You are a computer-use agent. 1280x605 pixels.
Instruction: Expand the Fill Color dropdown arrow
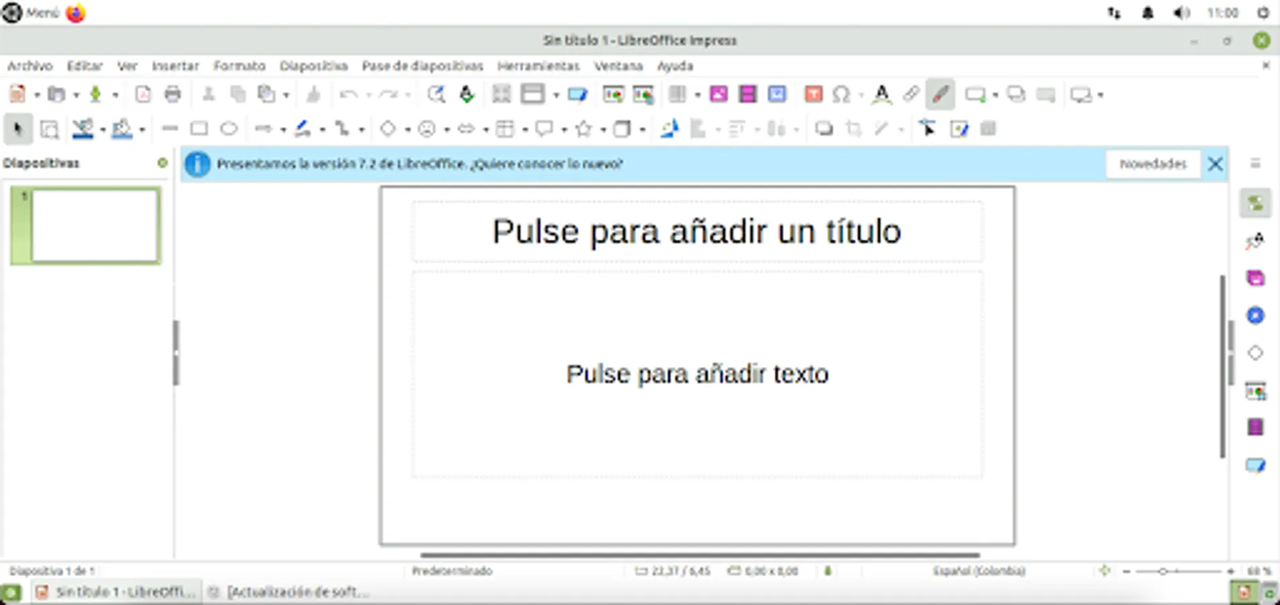142,129
